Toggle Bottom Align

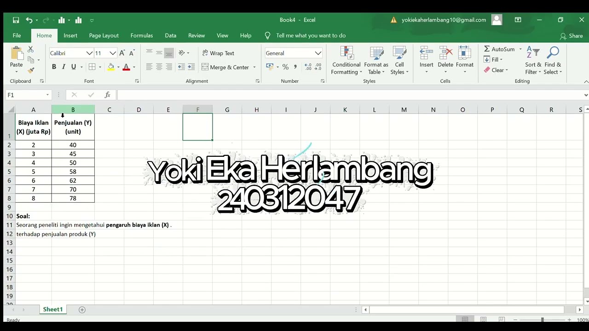pos(169,52)
